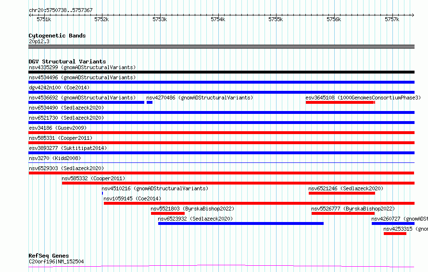Click the chr20:5750738..5757367 coordinates text
The width and height of the screenshot is (428, 272).
(61, 10)
